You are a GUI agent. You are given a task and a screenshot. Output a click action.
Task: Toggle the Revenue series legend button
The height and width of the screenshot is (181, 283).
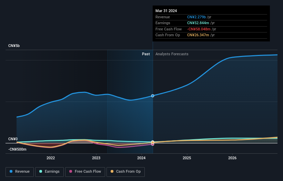pos(20,172)
